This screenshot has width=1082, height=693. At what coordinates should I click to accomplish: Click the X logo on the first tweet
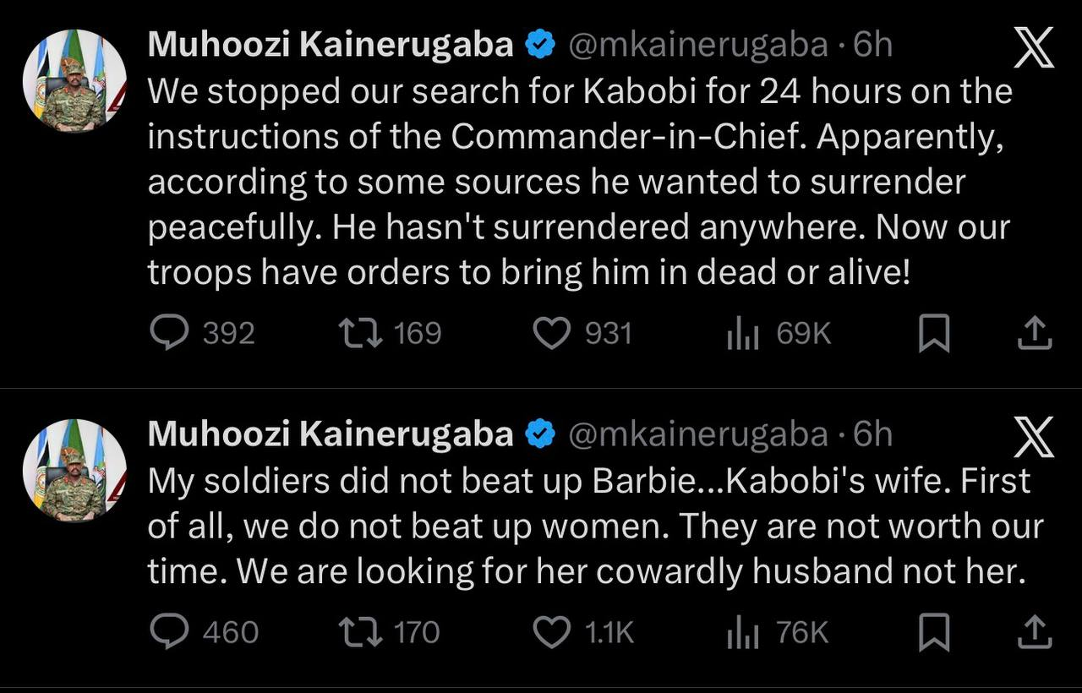pyautogui.click(x=1034, y=47)
